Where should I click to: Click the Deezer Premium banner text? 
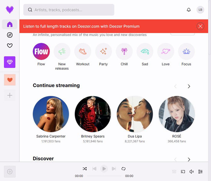click(81, 26)
